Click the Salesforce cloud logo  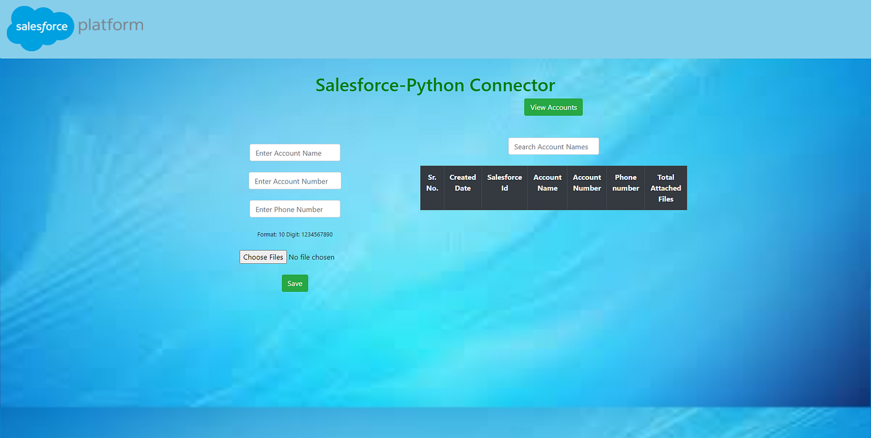tap(40, 28)
